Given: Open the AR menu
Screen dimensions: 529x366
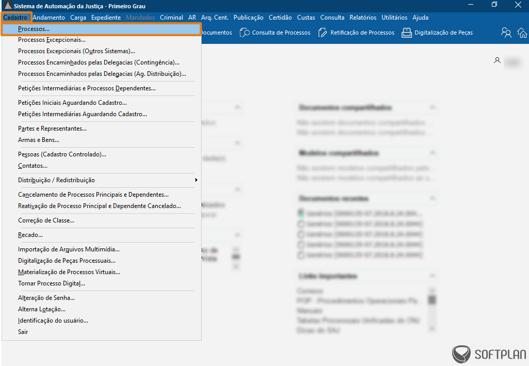Looking at the screenshot, I should click(192, 18).
